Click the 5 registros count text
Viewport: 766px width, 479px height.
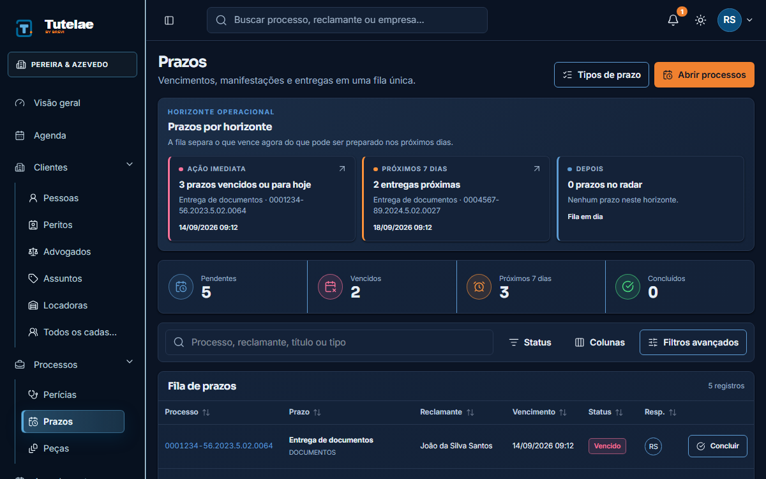tap(726, 386)
